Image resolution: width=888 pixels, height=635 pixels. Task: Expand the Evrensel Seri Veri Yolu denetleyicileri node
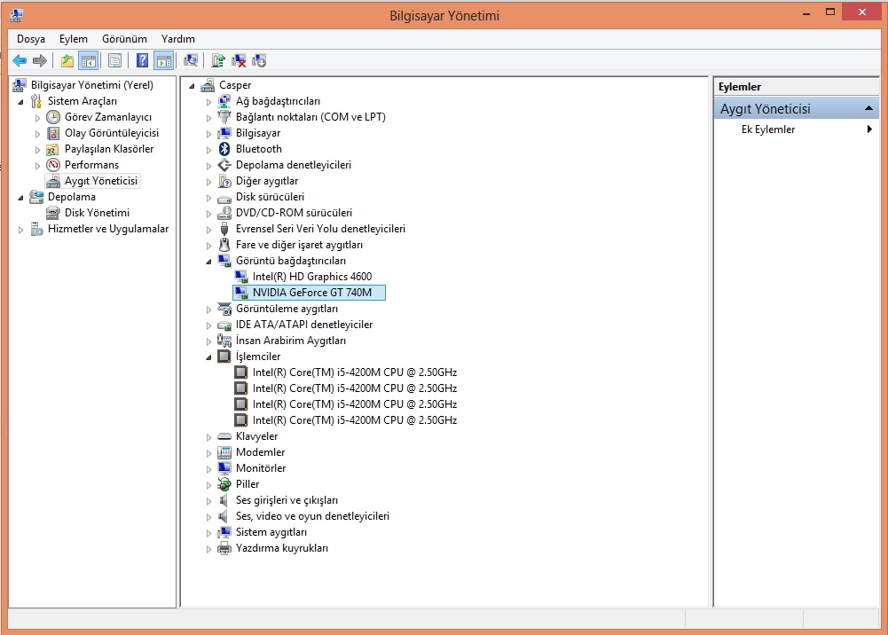pyautogui.click(x=208, y=230)
